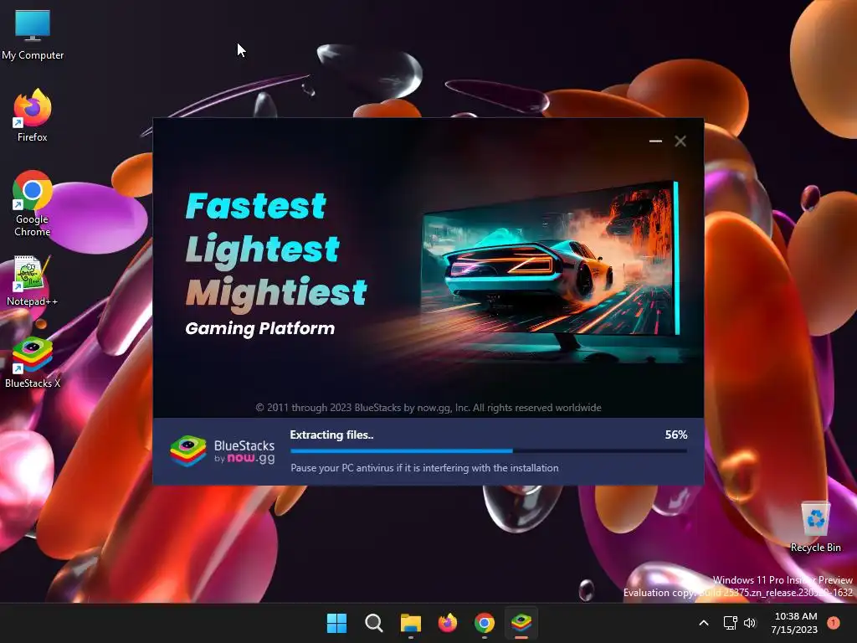Open network status tray icon
The width and height of the screenshot is (857, 643).
click(x=730, y=623)
